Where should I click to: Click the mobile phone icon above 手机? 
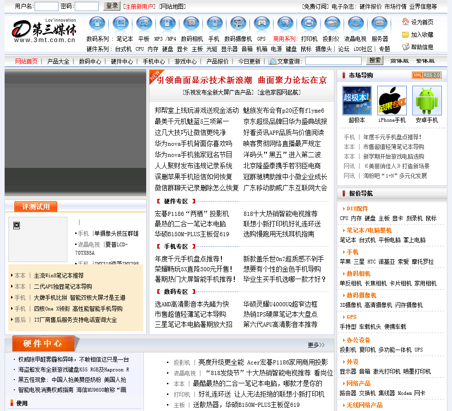[215, 24]
